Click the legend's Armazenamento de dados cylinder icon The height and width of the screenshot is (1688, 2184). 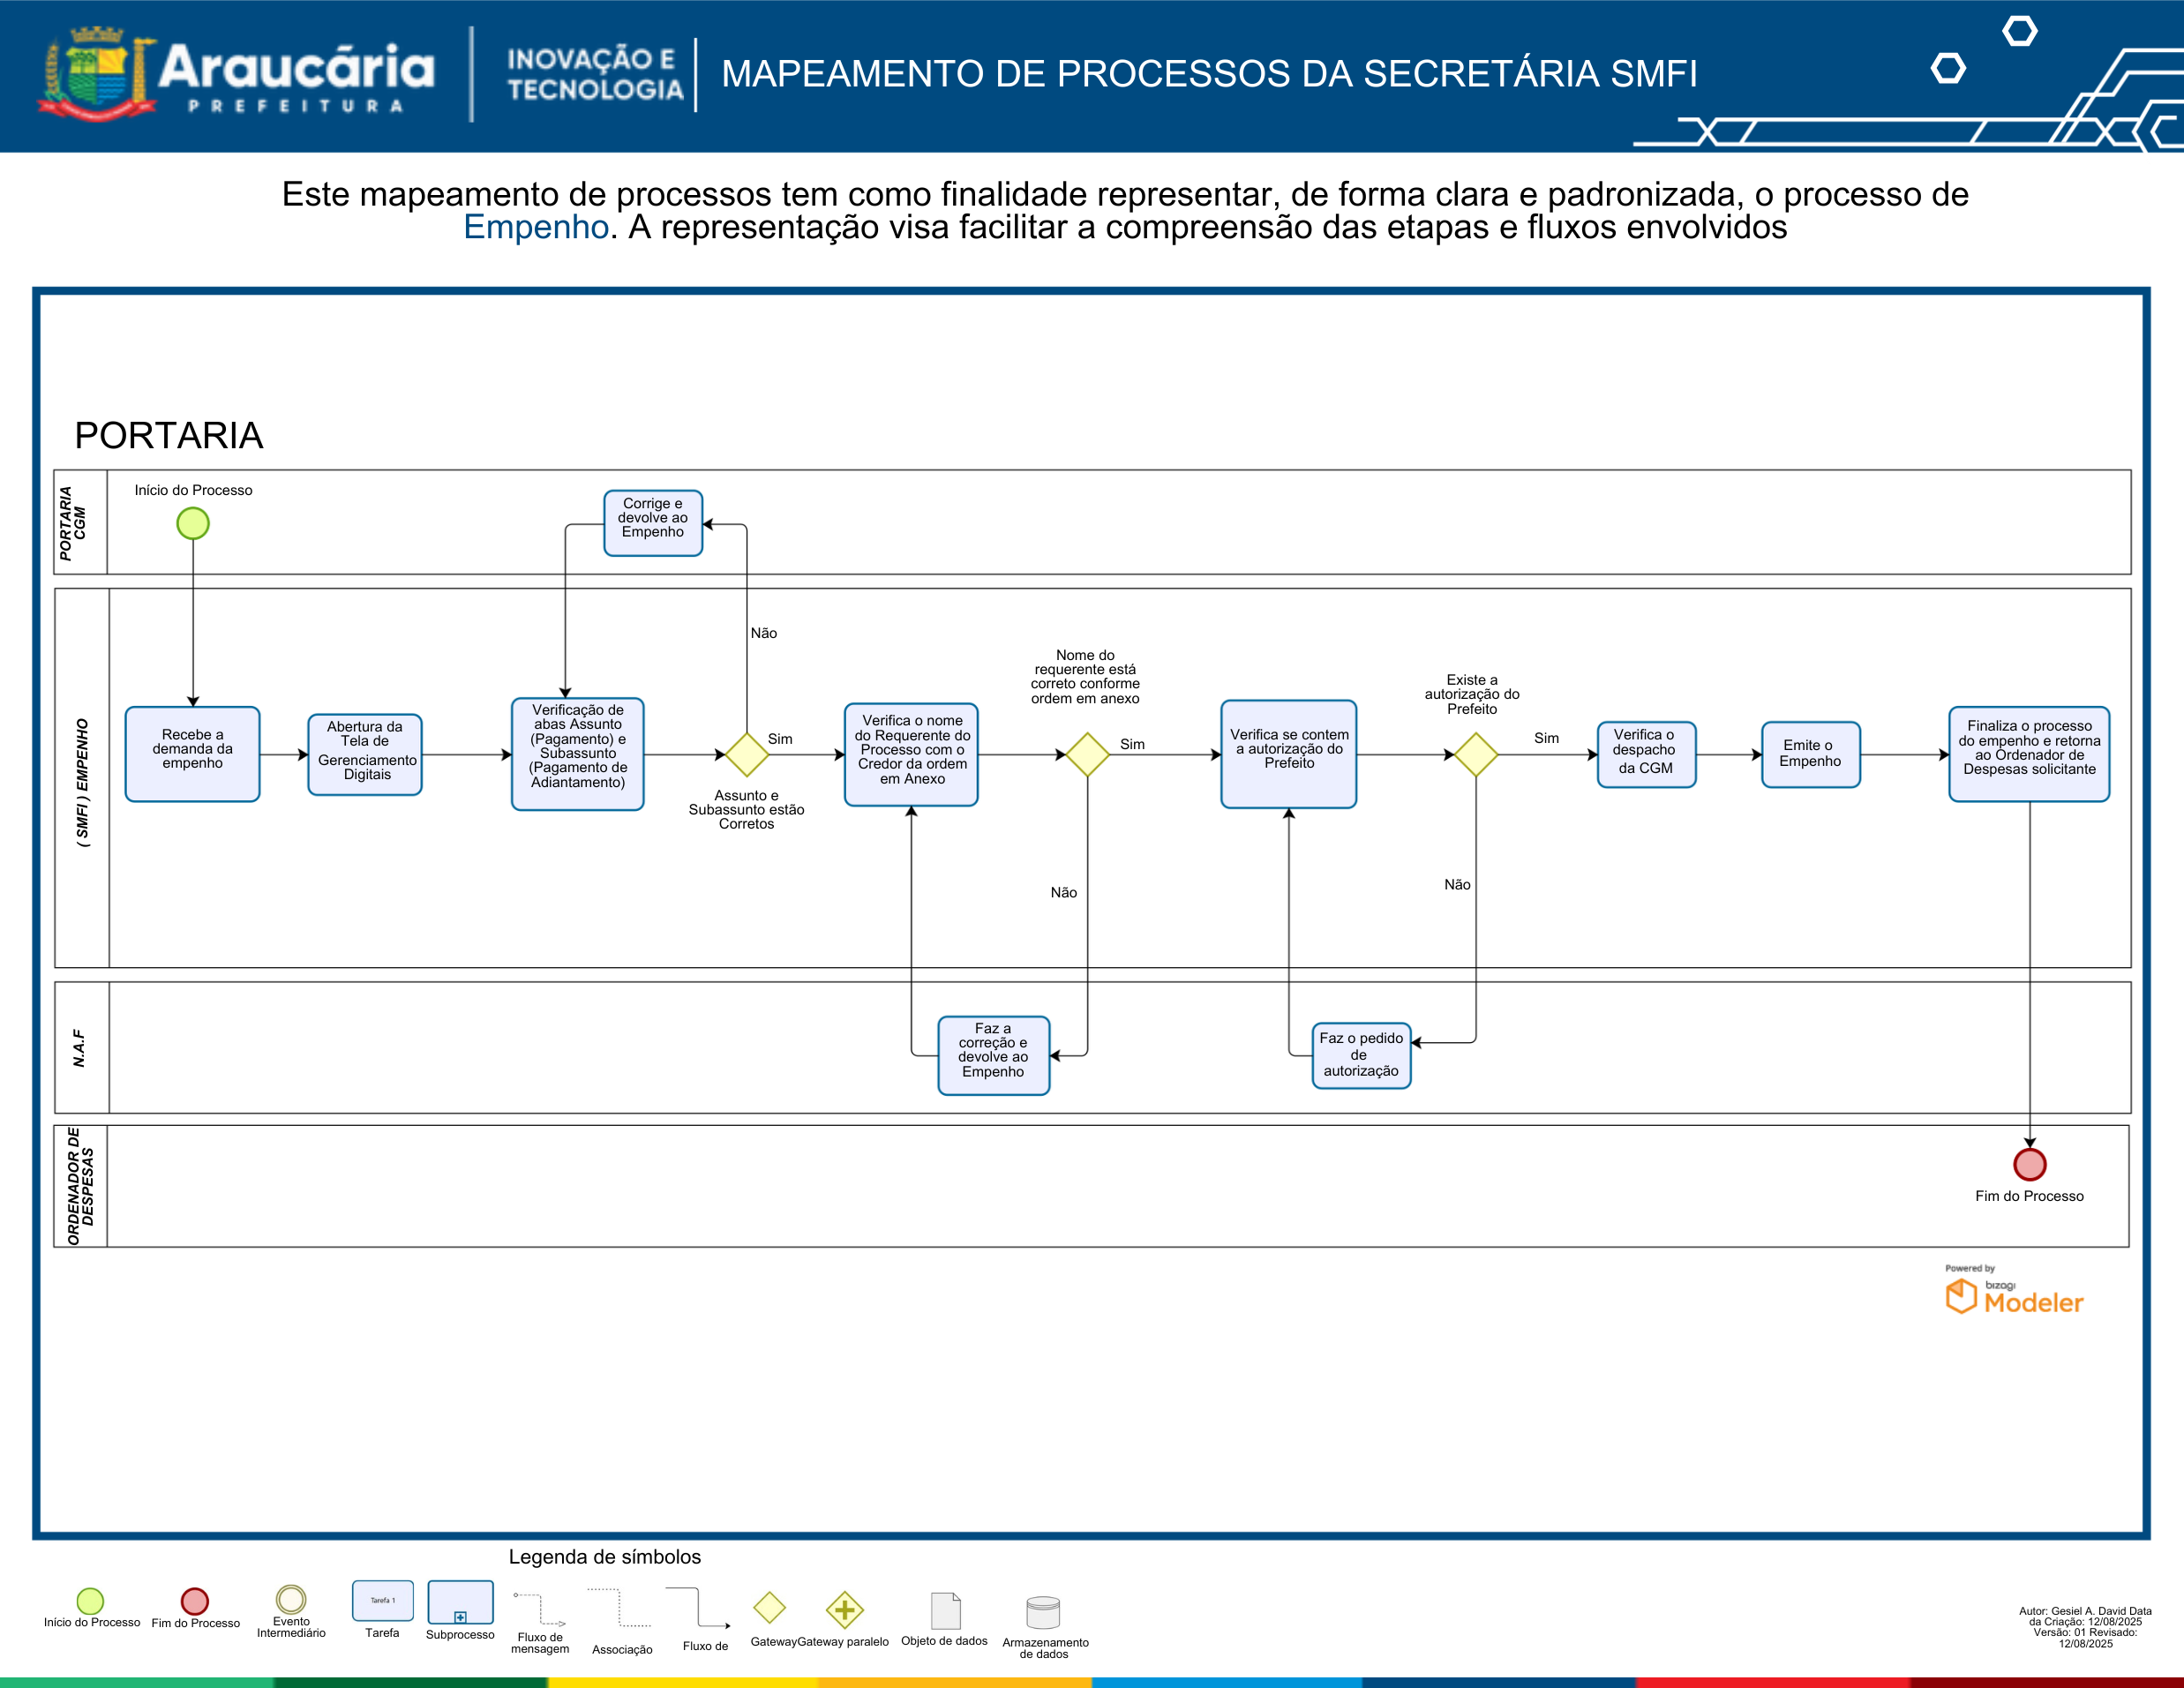click(x=1043, y=1613)
